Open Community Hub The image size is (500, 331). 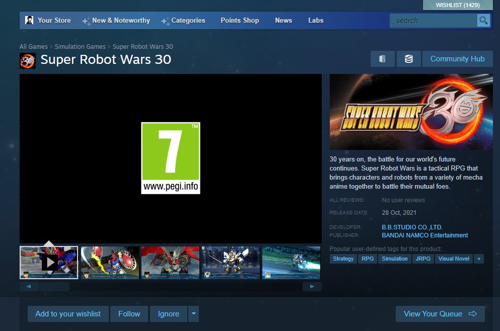[x=458, y=59]
